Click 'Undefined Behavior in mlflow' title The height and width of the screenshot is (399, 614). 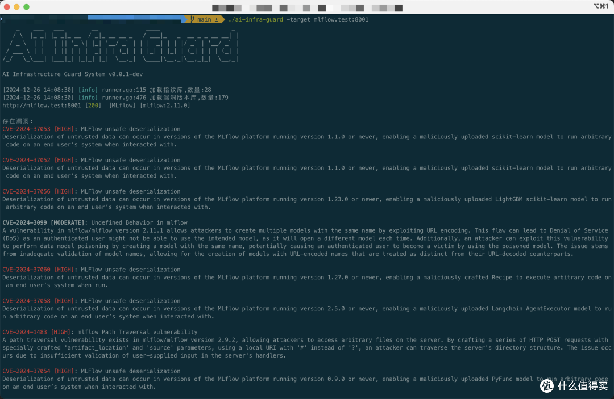pyautogui.click(x=139, y=222)
